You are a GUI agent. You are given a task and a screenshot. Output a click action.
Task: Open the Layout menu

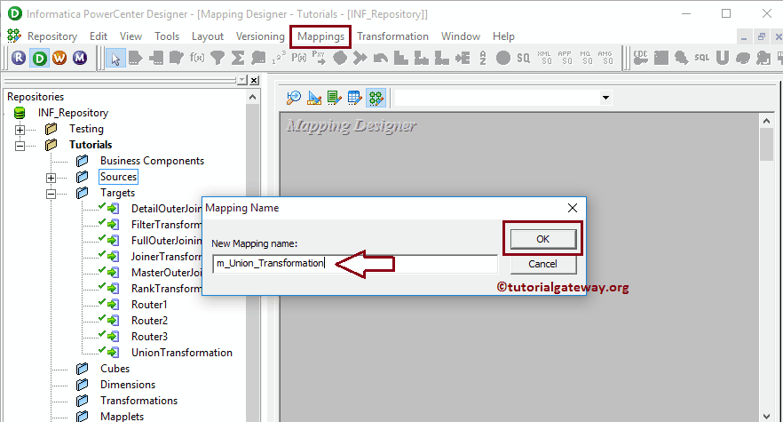[x=207, y=36]
